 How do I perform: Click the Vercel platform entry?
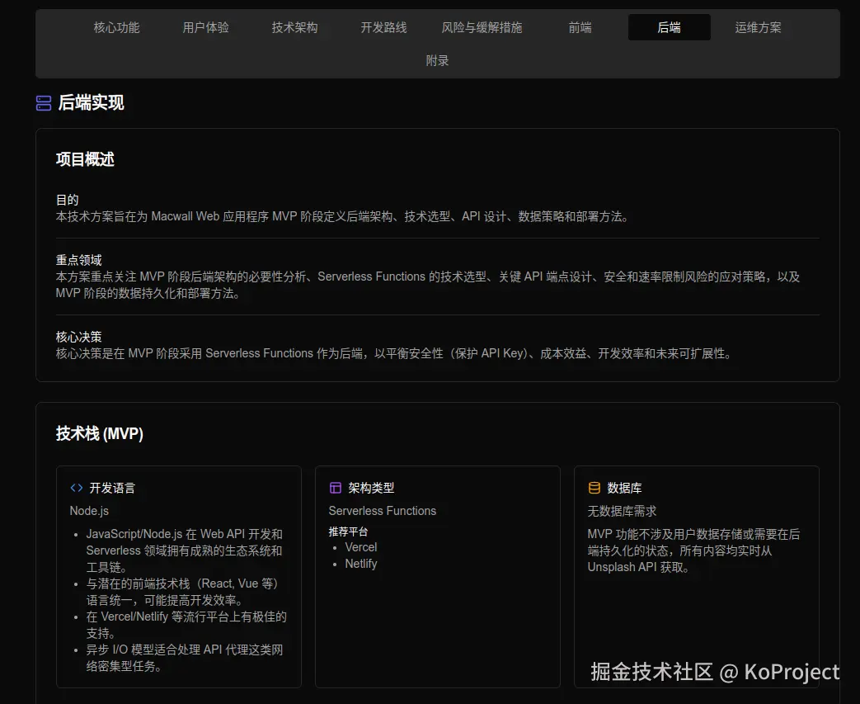click(x=361, y=547)
